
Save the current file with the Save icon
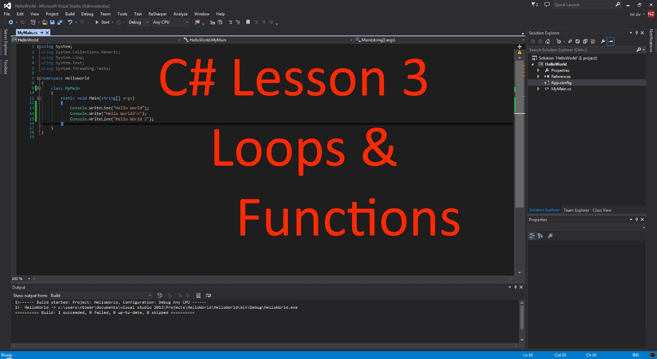coord(52,22)
